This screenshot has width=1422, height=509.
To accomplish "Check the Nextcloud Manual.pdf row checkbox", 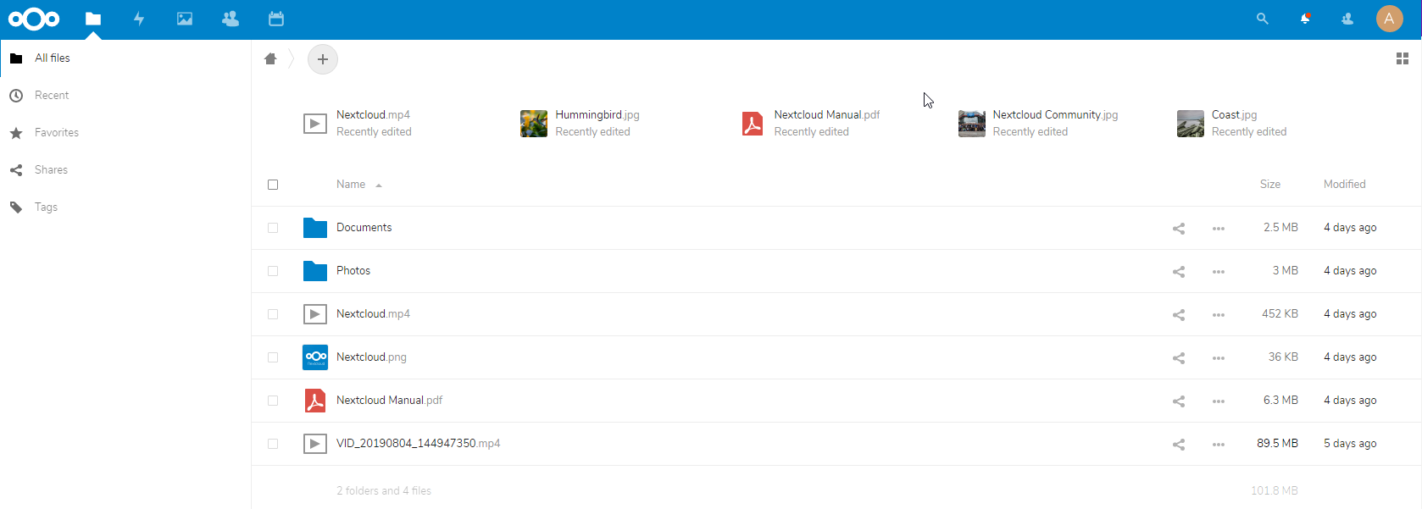I will [273, 401].
